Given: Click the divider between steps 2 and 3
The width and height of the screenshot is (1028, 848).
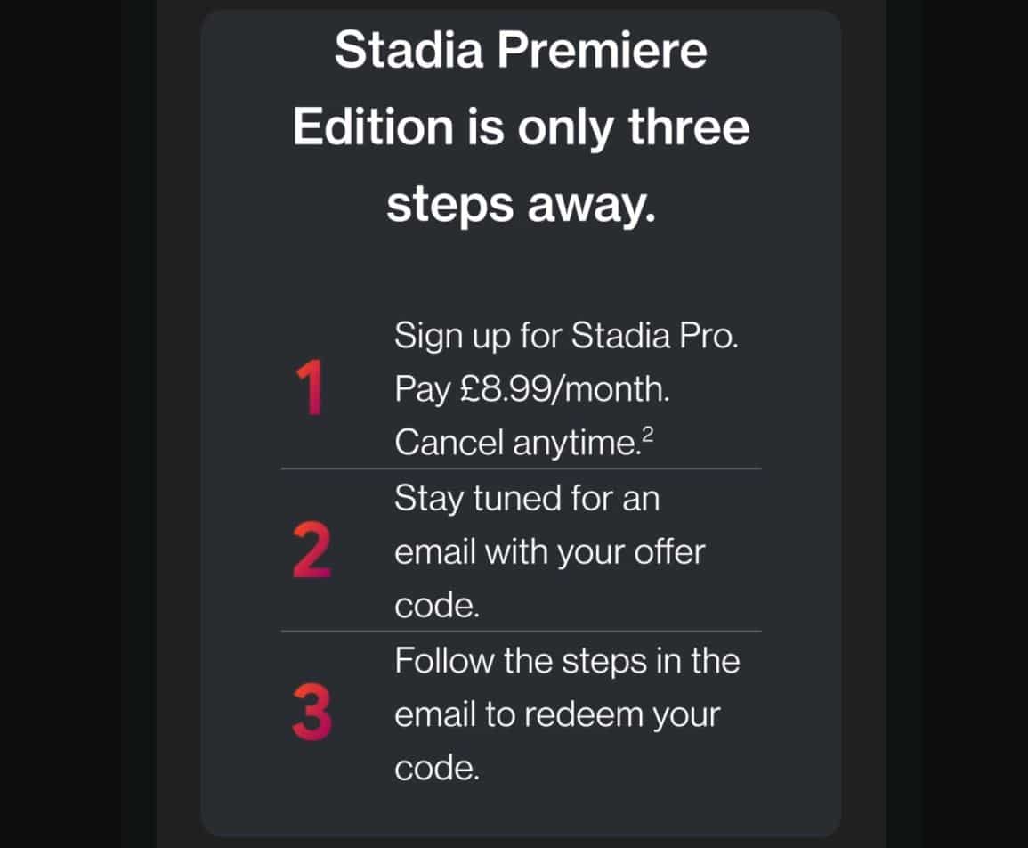Looking at the screenshot, I should tap(521, 632).
